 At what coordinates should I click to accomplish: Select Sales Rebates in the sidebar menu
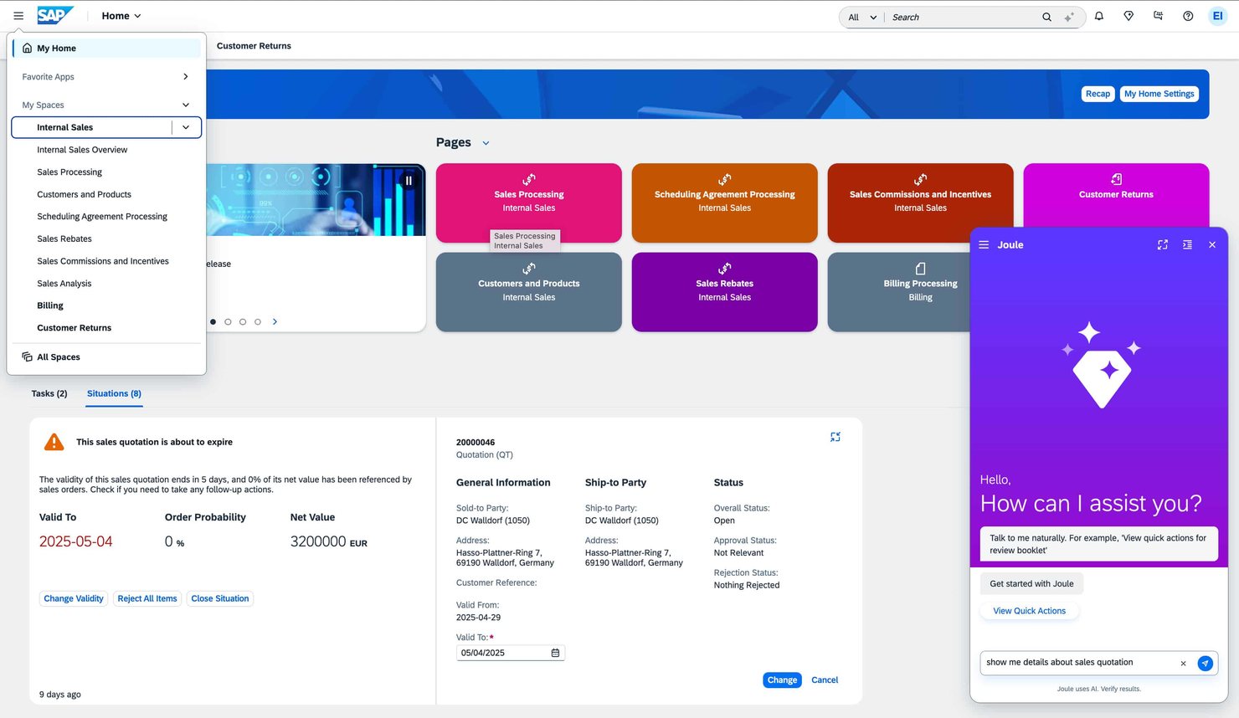tap(64, 238)
